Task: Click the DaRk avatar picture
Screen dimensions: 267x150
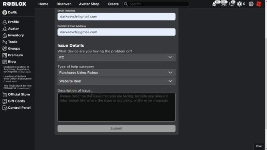Action: coord(5,12)
